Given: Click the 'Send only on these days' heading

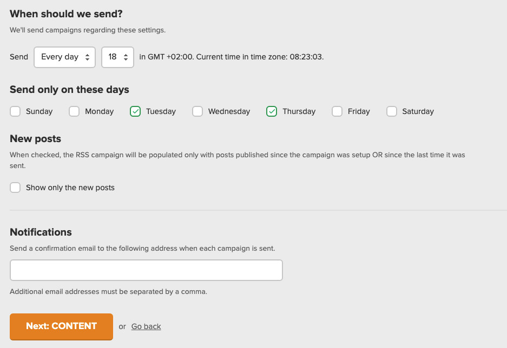Looking at the screenshot, I should tap(69, 89).
